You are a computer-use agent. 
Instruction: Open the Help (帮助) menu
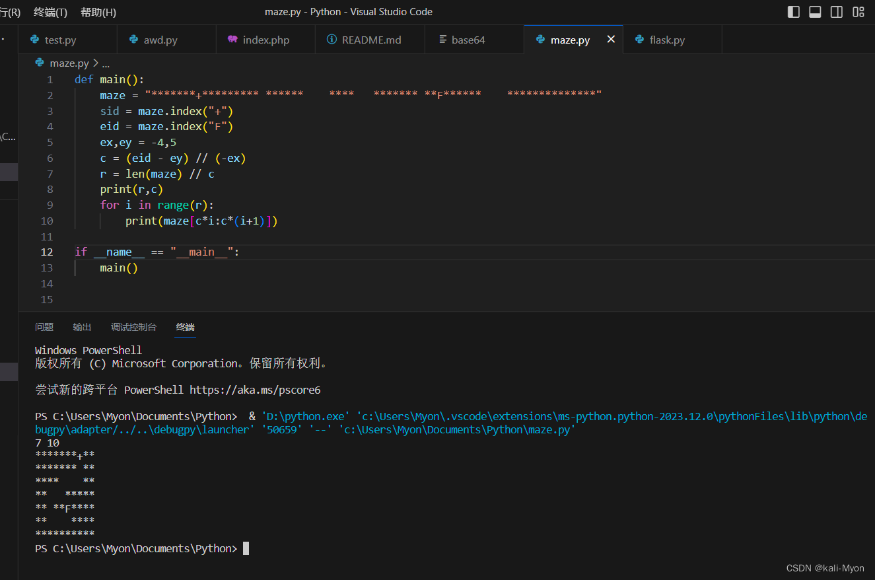click(98, 12)
